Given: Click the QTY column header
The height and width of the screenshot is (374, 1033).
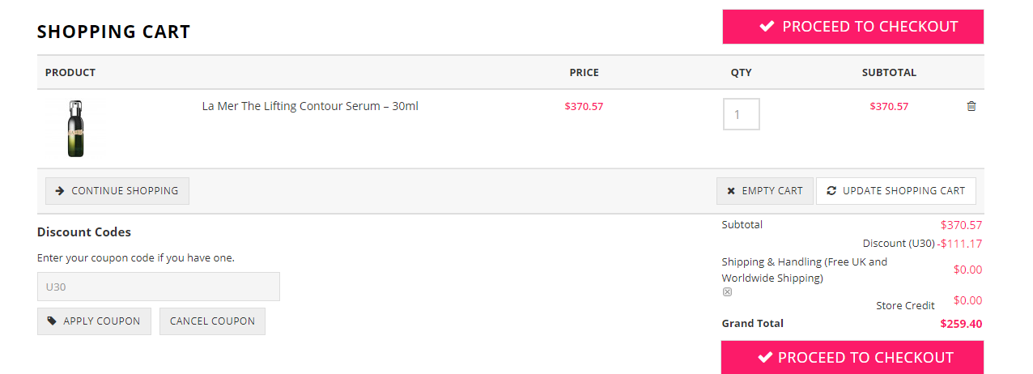Looking at the screenshot, I should pos(742,73).
